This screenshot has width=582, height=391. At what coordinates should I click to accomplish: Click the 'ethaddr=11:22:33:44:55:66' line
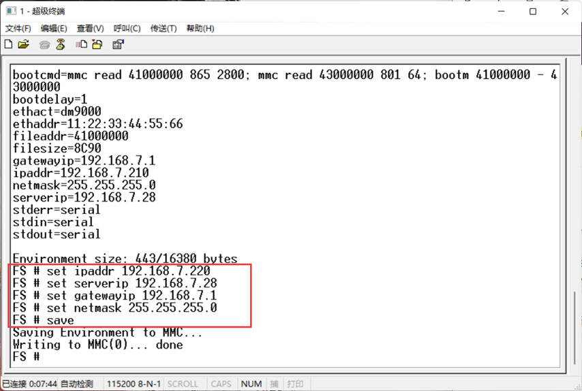(x=97, y=124)
